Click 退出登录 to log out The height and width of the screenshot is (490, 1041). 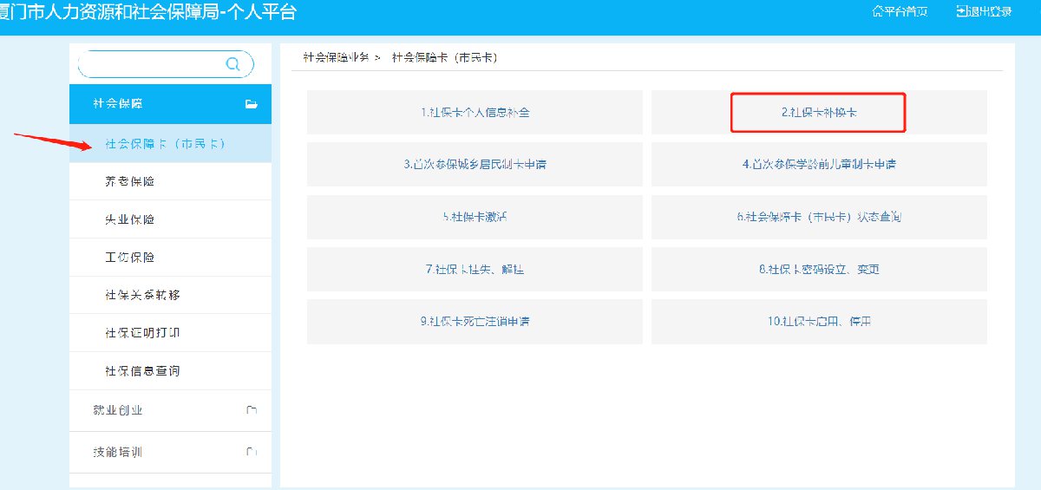pyautogui.click(x=984, y=11)
